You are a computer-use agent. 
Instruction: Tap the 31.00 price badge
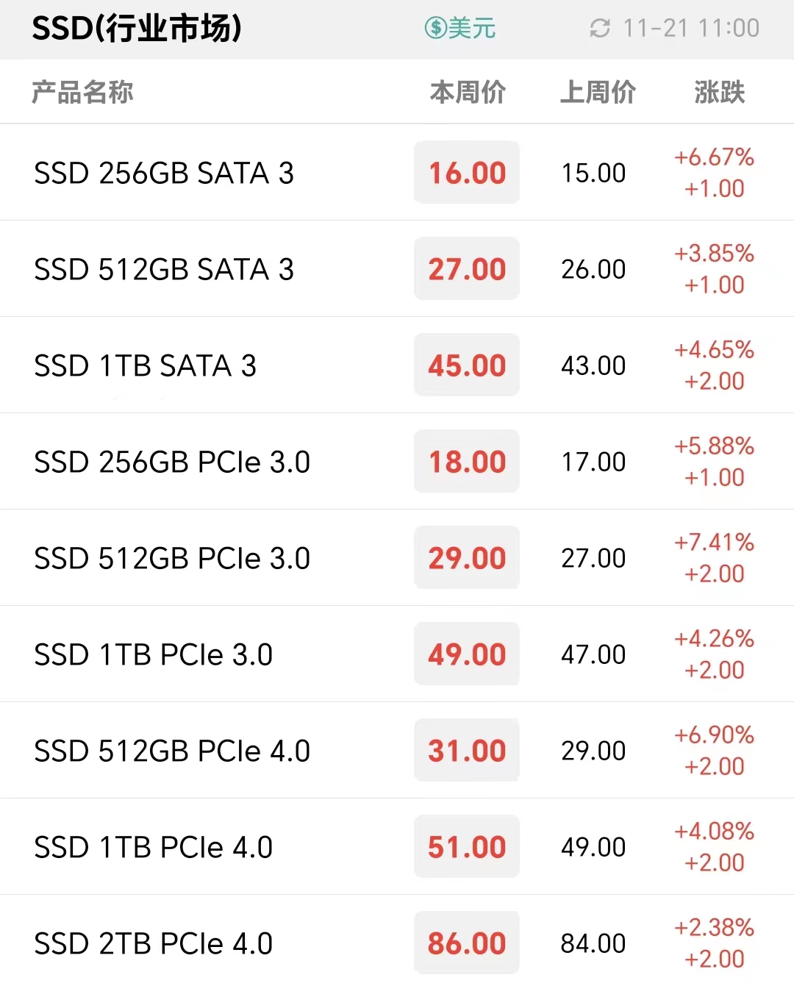(467, 751)
